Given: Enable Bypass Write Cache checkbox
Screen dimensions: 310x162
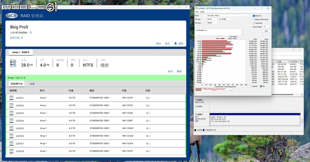Looking at the screenshot, I should pos(254,19).
